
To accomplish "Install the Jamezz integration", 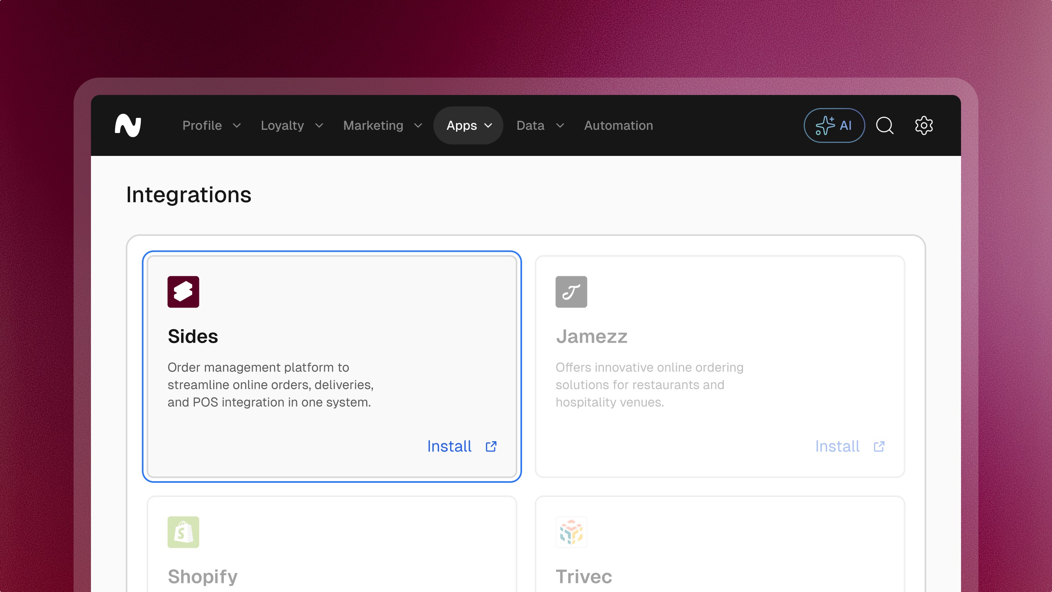I will (837, 446).
